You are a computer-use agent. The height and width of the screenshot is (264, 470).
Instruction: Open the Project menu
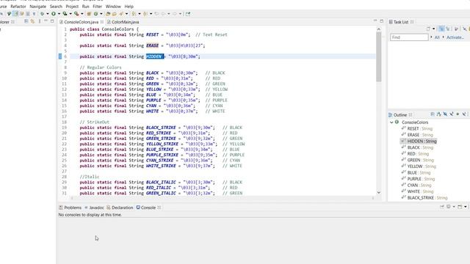point(72,7)
